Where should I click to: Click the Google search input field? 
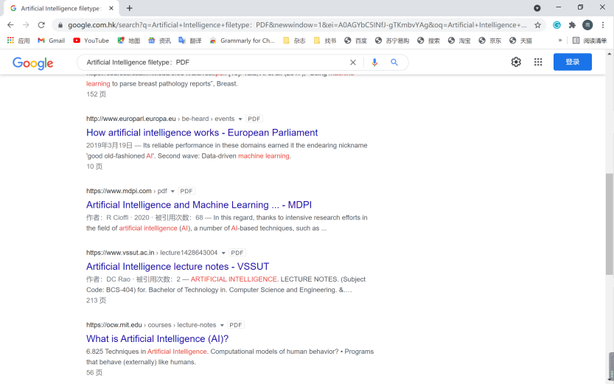(x=215, y=62)
